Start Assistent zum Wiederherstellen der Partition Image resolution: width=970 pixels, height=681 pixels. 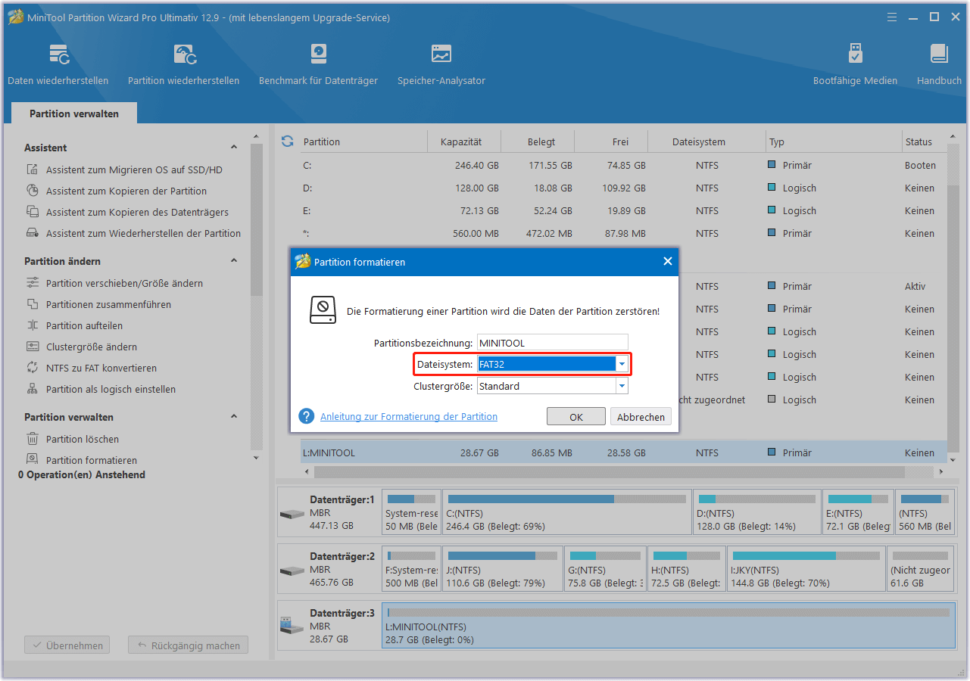(143, 234)
